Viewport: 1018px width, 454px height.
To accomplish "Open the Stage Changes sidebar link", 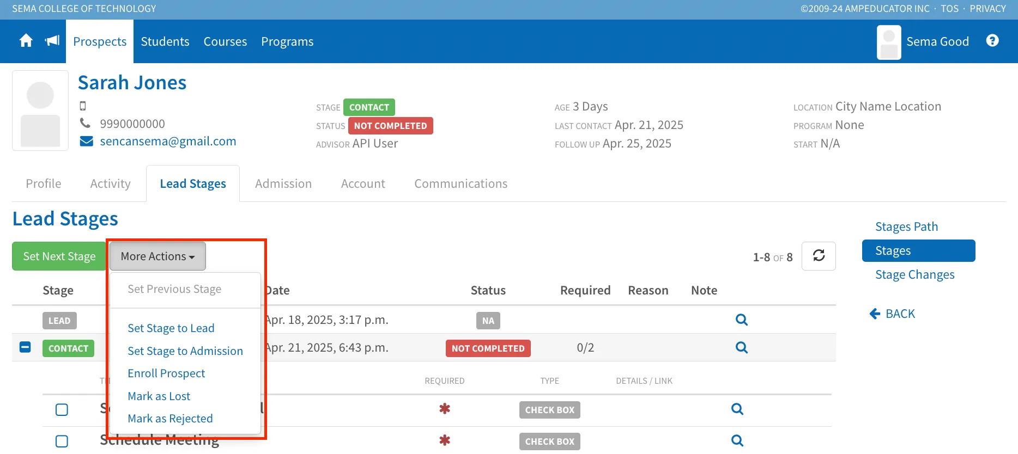I will point(915,274).
